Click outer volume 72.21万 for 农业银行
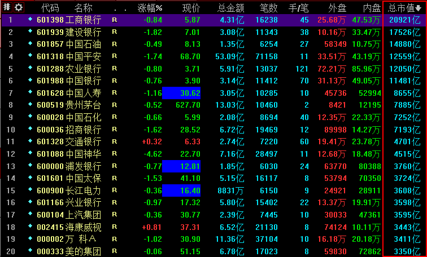This screenshot has width=427, height=257. click(332, 69)
